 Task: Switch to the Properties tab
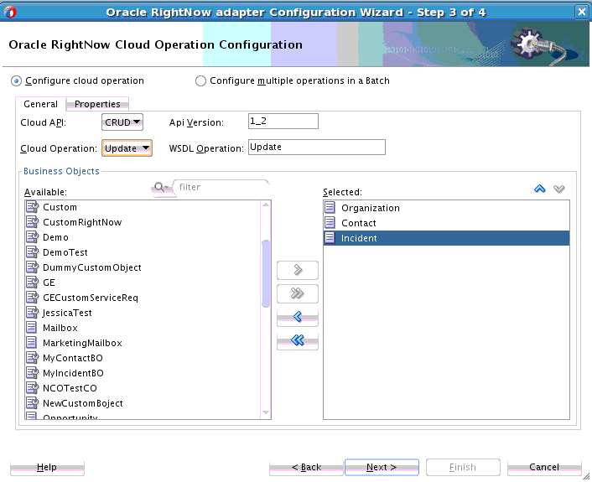point(97,104)
